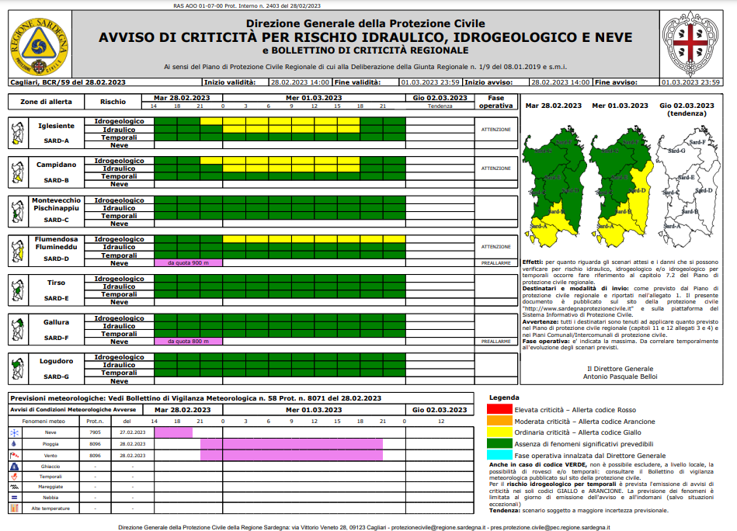Click the Nebbia fog icon

tap(15, 497)
